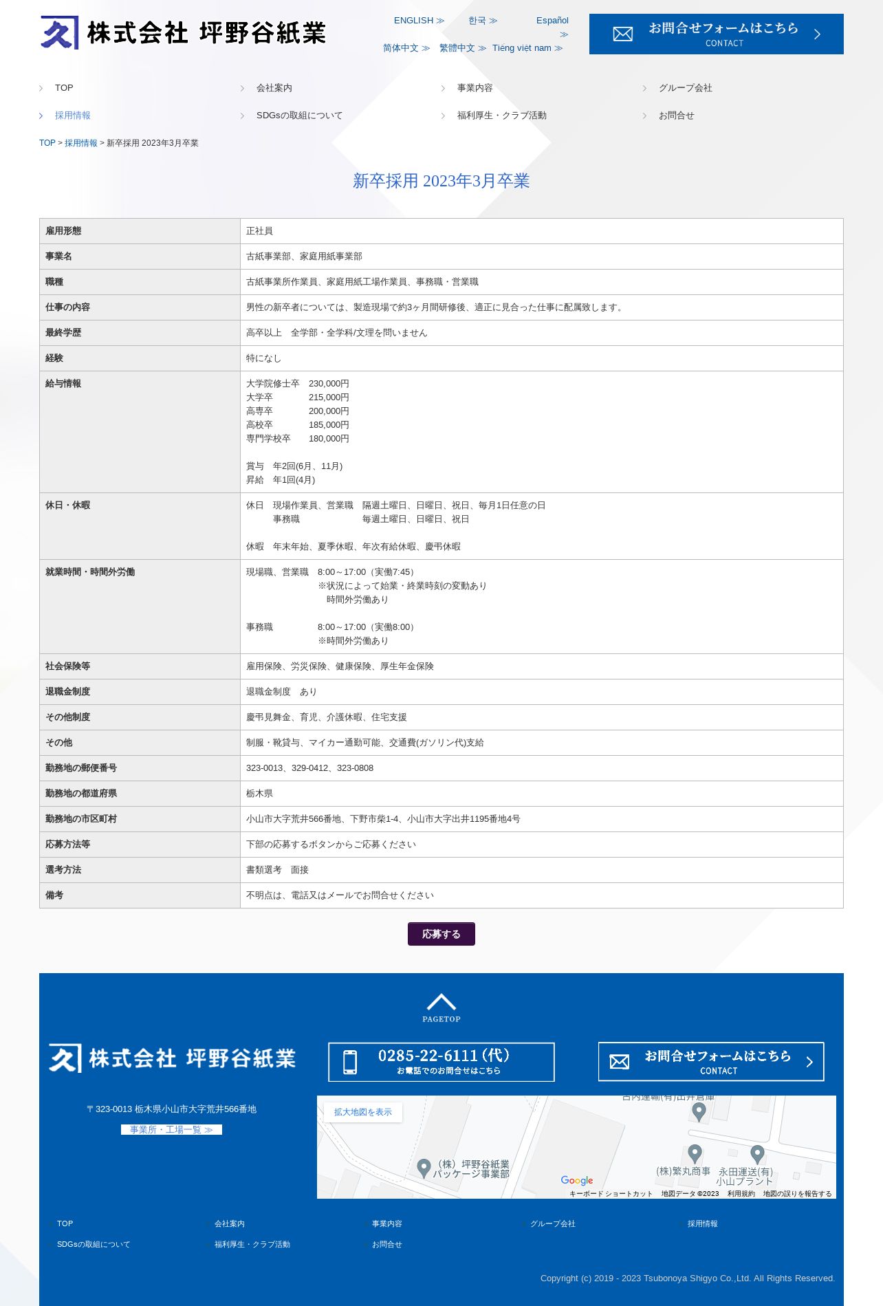This screenshot has width=883, height=1306.
Task: Open the footer お問合せフォームはこちら button
Action: (711, 1062)
